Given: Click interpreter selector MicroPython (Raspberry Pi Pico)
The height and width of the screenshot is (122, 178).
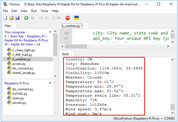Looking at the screenshot, I should [x=136, y=119].
